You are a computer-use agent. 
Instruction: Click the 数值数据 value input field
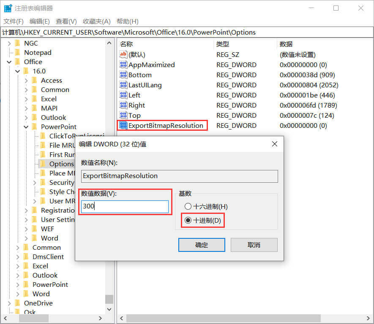click(x=125, y=207)
